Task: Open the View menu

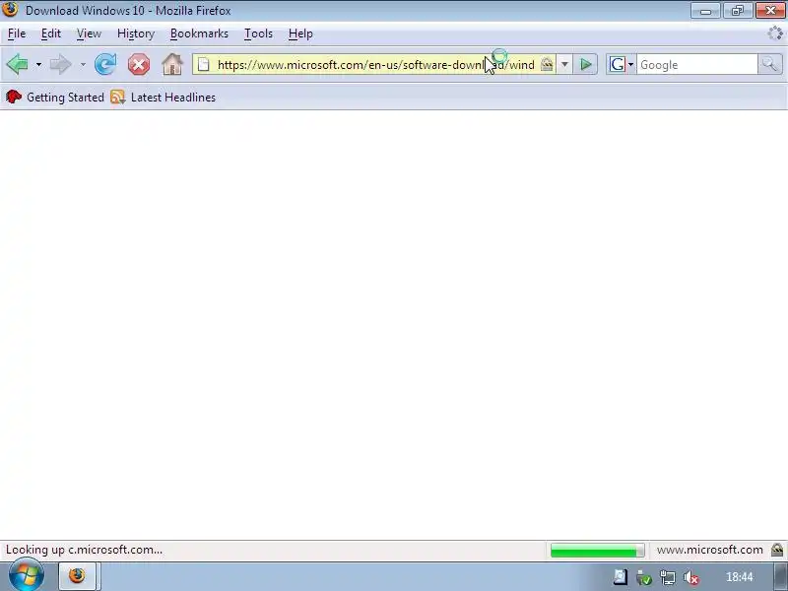Action: tap(89, 33)
